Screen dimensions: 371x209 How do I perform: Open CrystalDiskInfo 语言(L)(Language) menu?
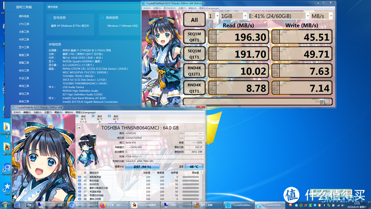tap(86, 112)
